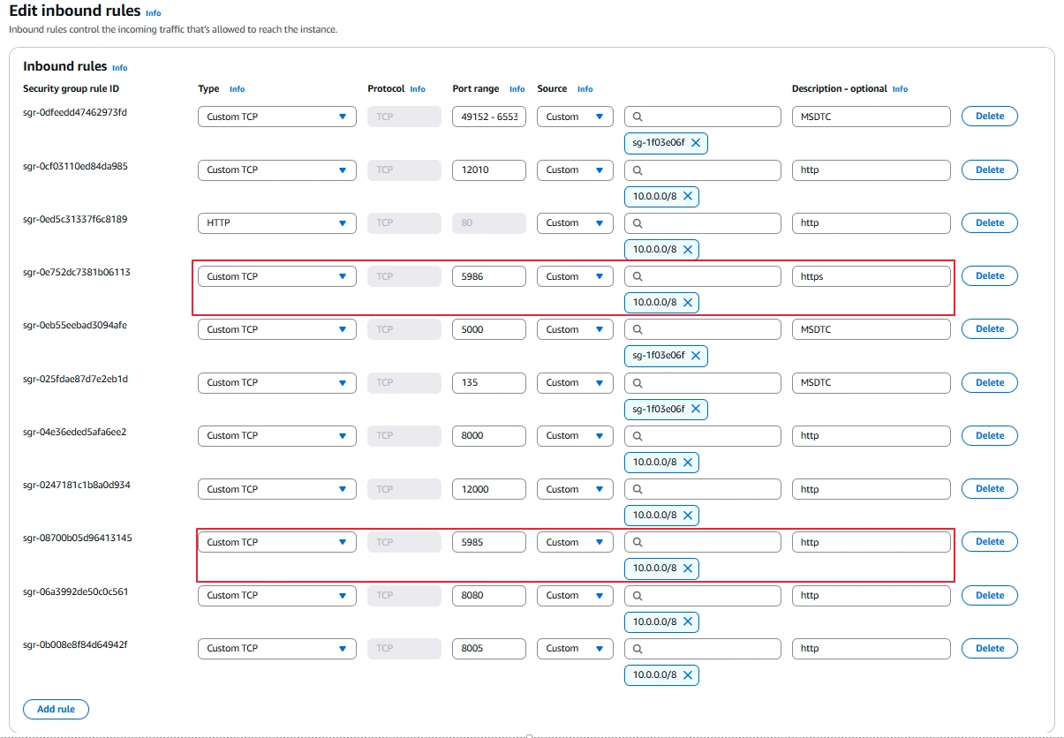Remove 10.0.0.0/8 chip on port 12010 rule

pyautogui.click(x=688, y=196)
